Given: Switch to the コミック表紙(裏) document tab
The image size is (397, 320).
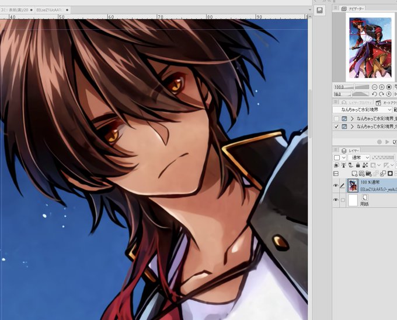Looking at the screenshot, I should 17,10.
